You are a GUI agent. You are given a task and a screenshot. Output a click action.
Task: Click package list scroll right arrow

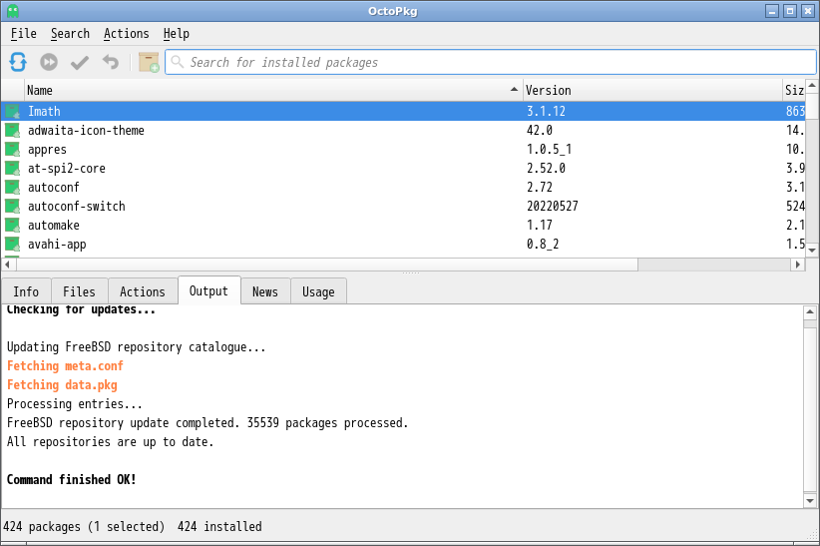tap(797, 265)
